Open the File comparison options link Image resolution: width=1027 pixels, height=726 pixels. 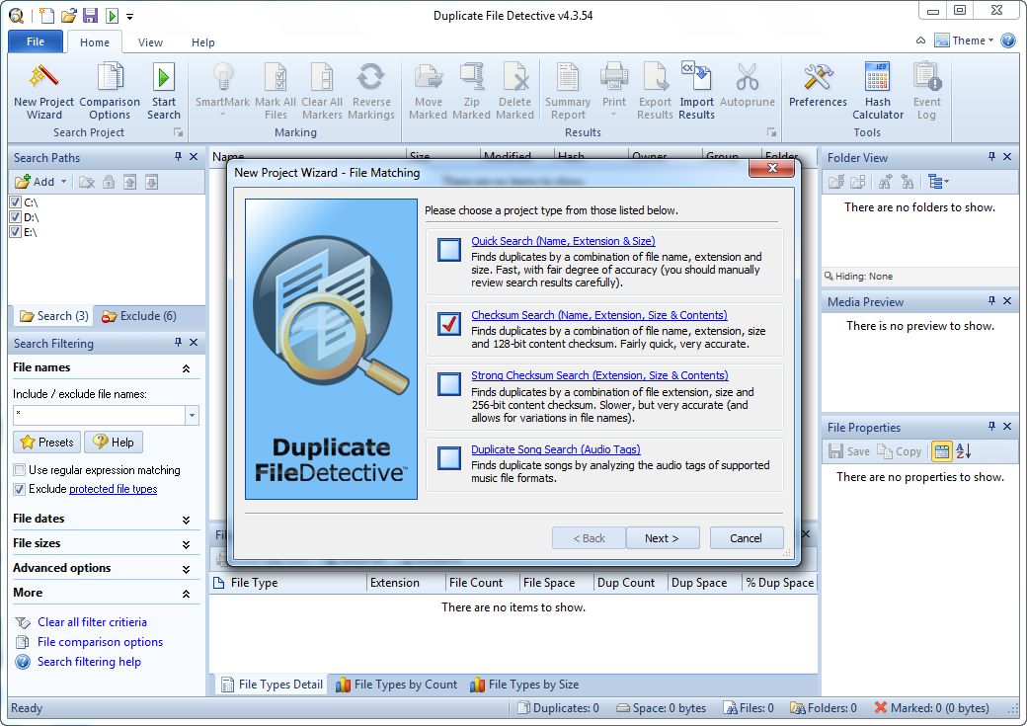[100, 642]
